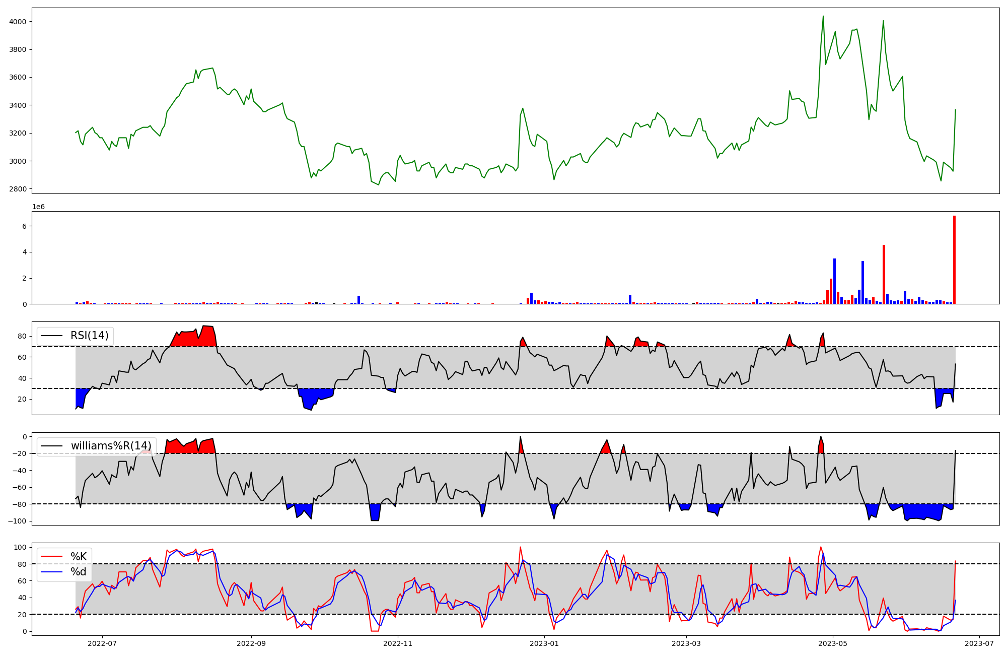Viewport: 1007px width, 655px height.
Task: Click the 2023-01 x-axis date label
Action: [544, 643]
